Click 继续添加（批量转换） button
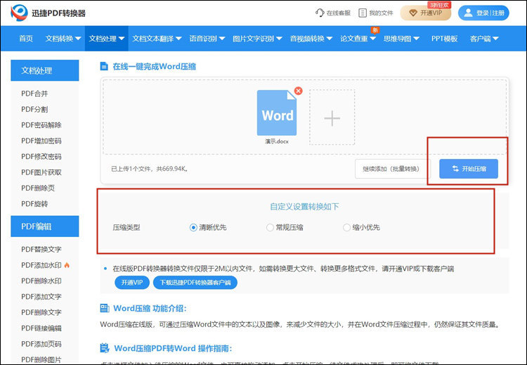Image resolution: width=527 pixels, height=365 pixels. point(391,169)
